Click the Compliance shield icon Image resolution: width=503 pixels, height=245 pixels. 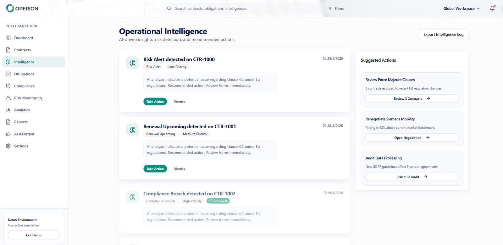[8, 86]
